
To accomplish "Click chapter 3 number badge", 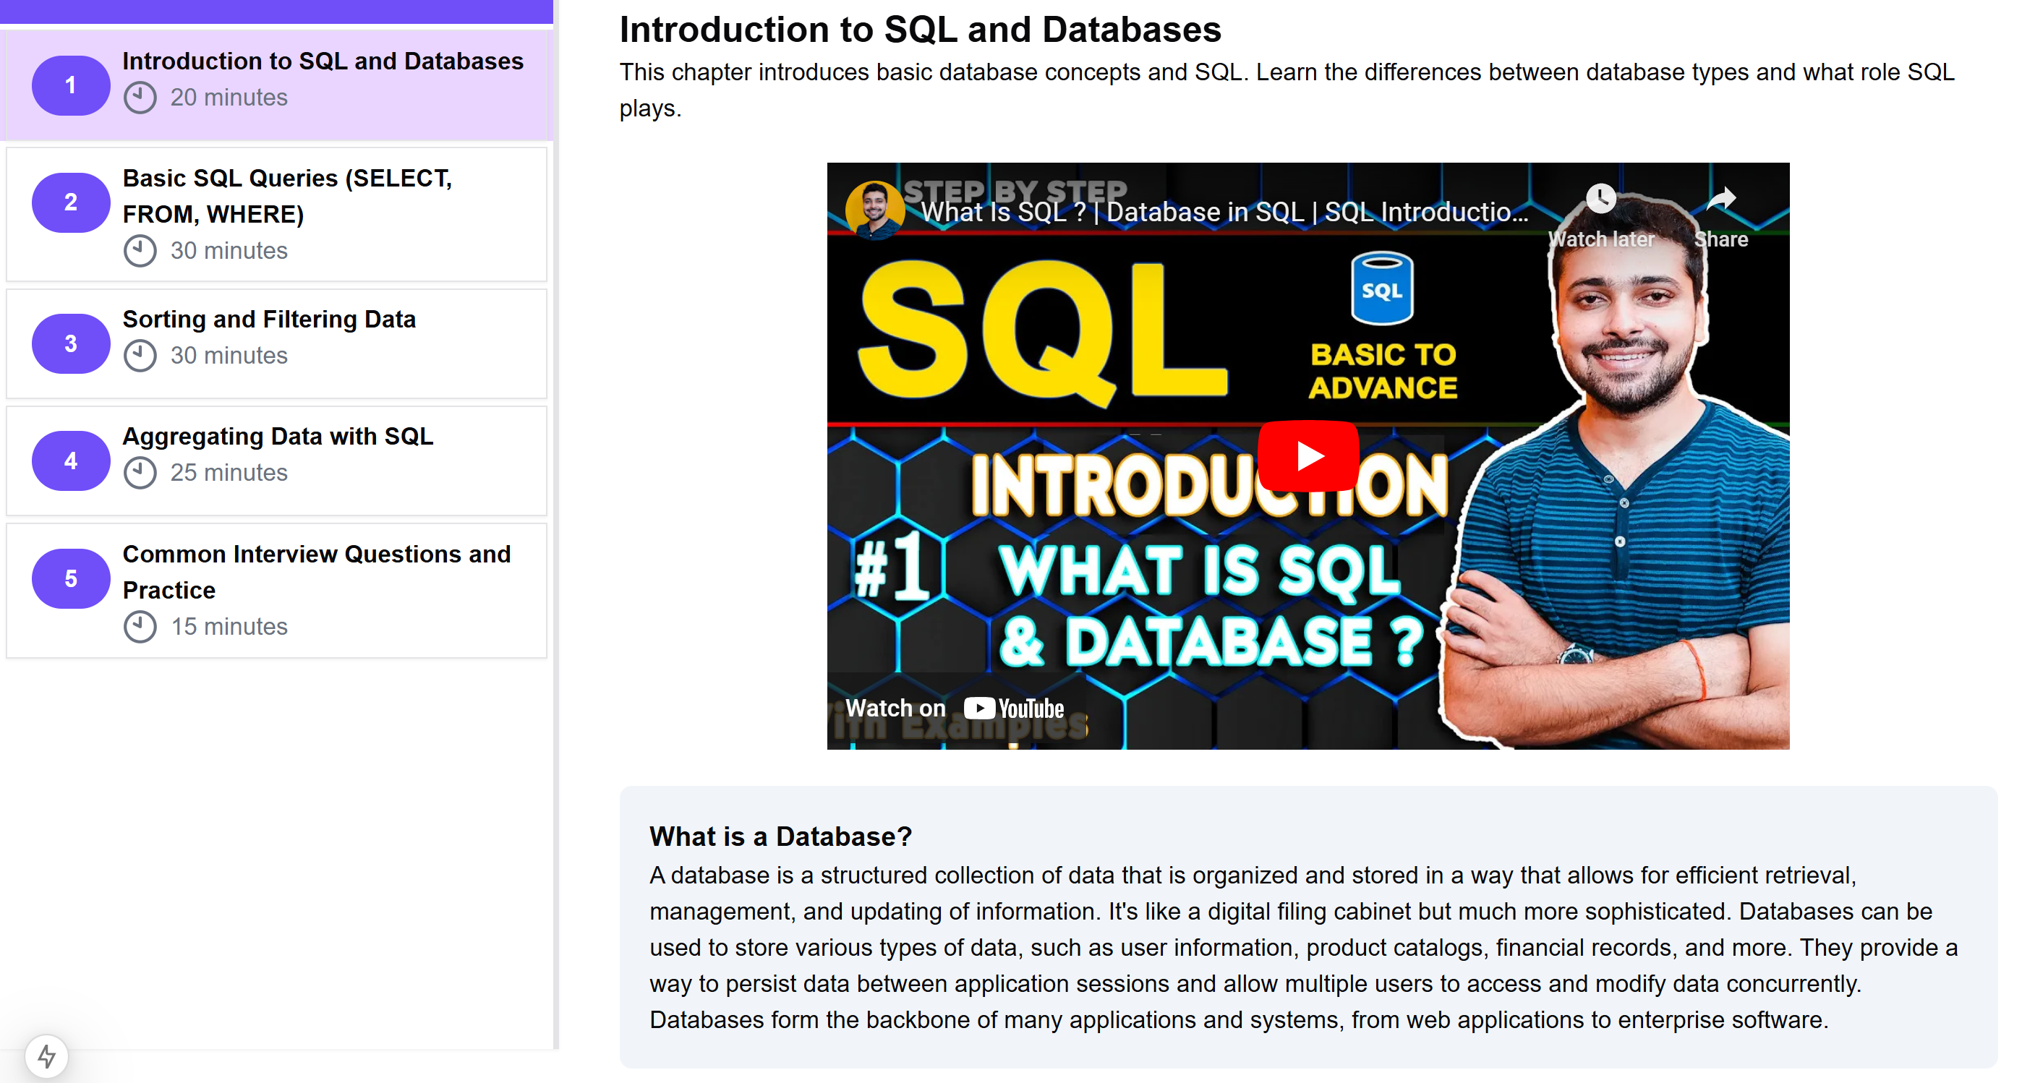I will [71, 343].
